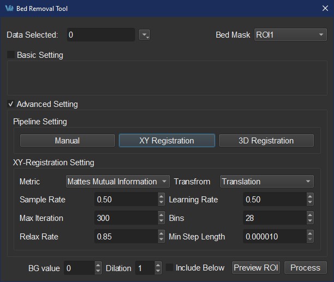
Task: Enable the Basic Setting checkbox
Action: pyautogui.click(x=11, y=55)
